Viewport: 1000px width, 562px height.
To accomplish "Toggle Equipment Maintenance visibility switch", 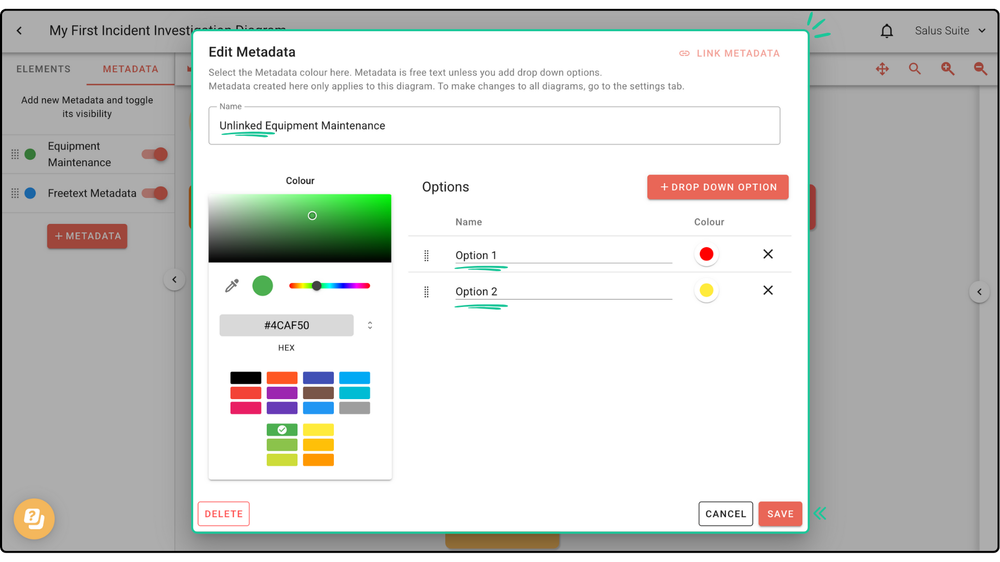I will [x=155, y=154].
